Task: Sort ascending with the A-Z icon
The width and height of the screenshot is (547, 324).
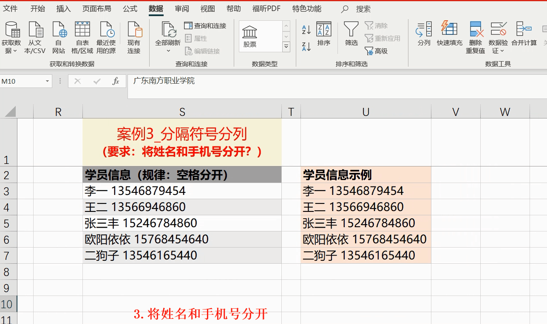Action: (306, 30)
